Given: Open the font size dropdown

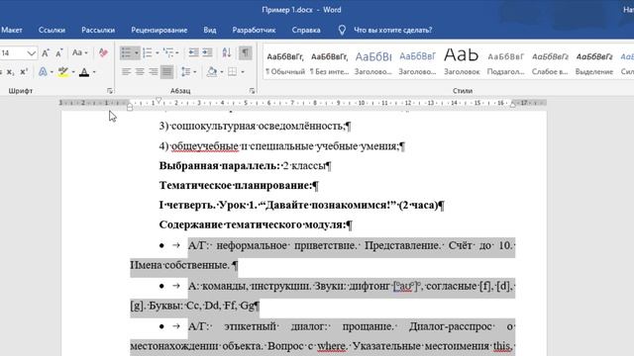Looking at the screenshot, I should point(31,52).
